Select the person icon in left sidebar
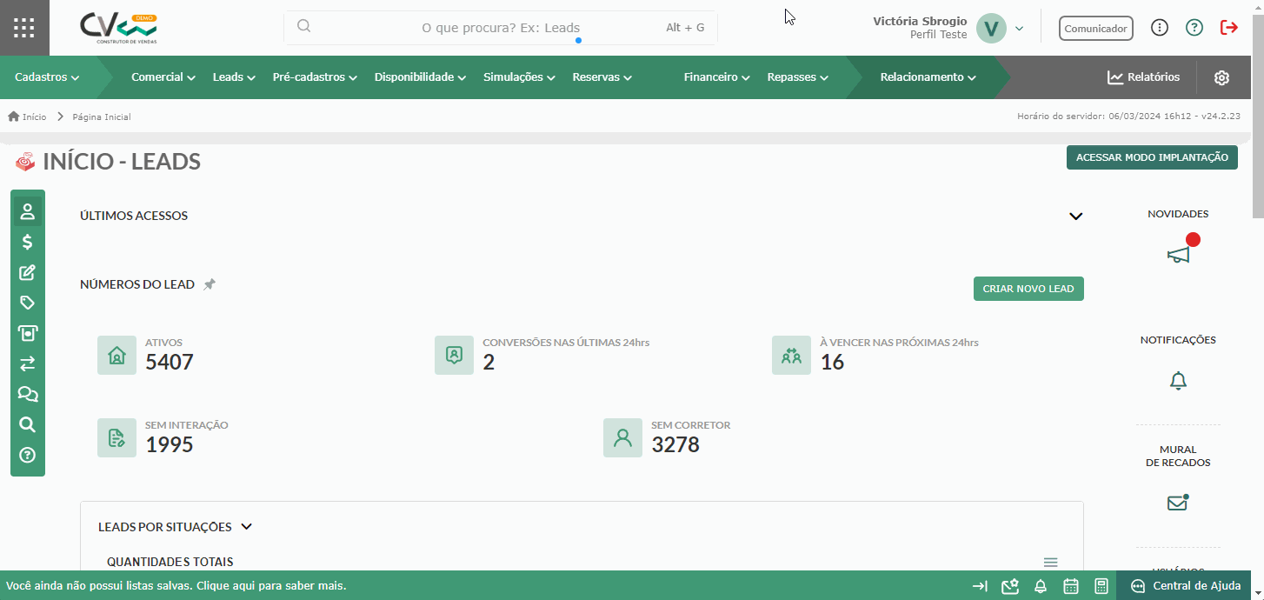Screen dimensions: 1264x600 pos(28,211)
